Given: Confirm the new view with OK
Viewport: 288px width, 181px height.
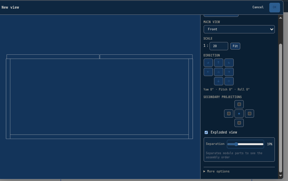Looking at the screenshot, I should [275, 7].
